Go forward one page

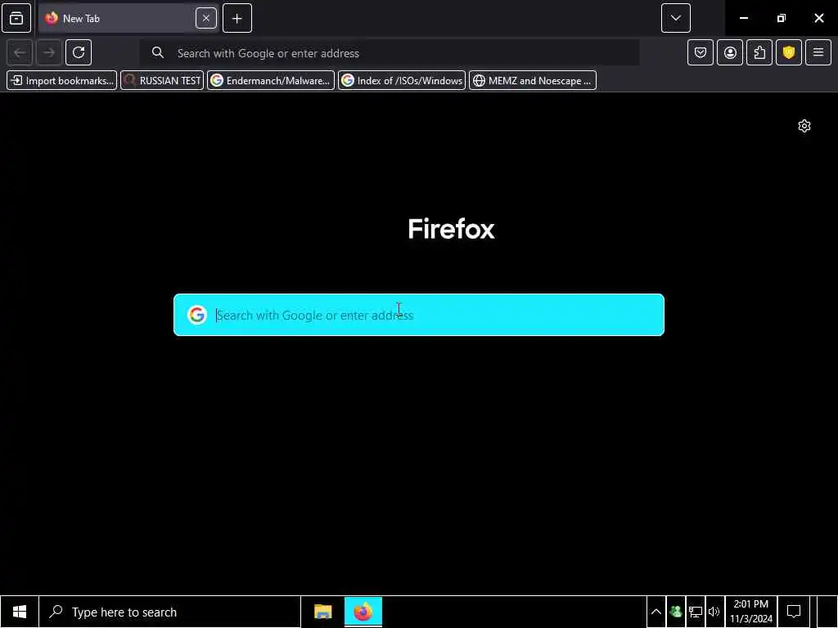49,52
